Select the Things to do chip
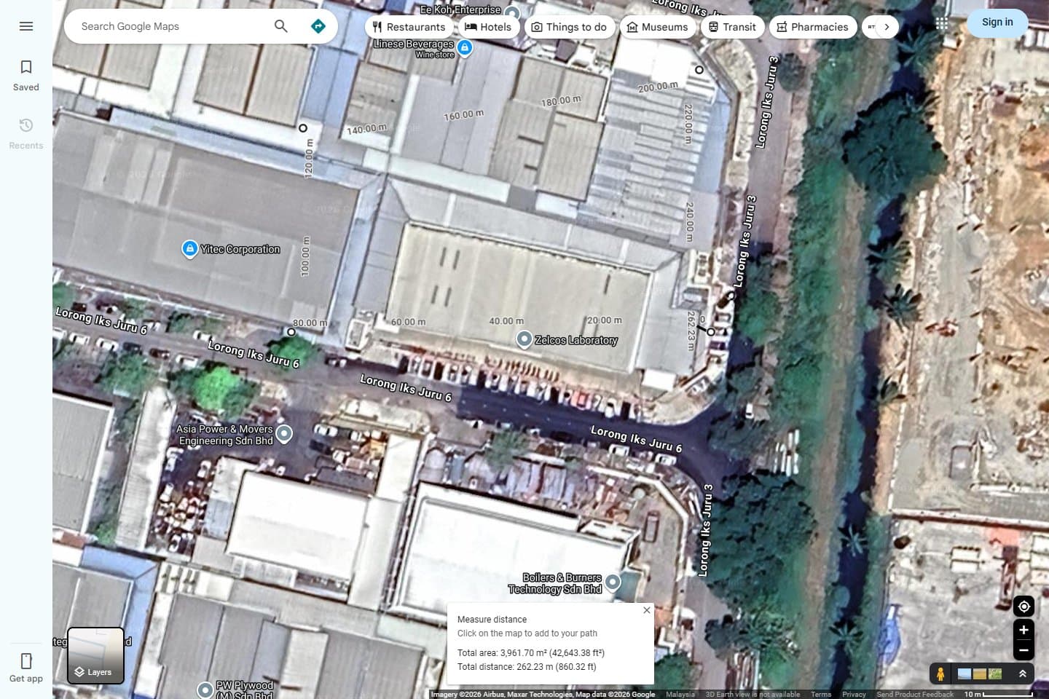Screen dimensions: 1049x699 (569, 27)
